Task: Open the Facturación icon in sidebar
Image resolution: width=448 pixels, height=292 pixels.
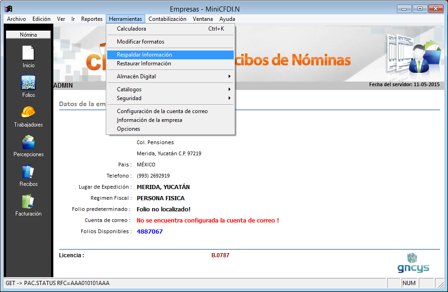Action: tap(28, 202)
